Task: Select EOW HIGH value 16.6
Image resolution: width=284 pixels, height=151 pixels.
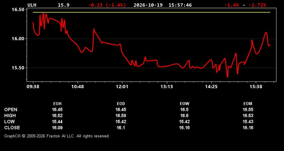Action: tap(184, 116)
